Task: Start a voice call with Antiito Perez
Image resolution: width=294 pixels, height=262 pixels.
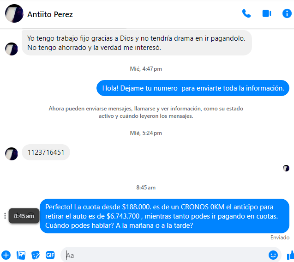Action: tap(246, 13)
